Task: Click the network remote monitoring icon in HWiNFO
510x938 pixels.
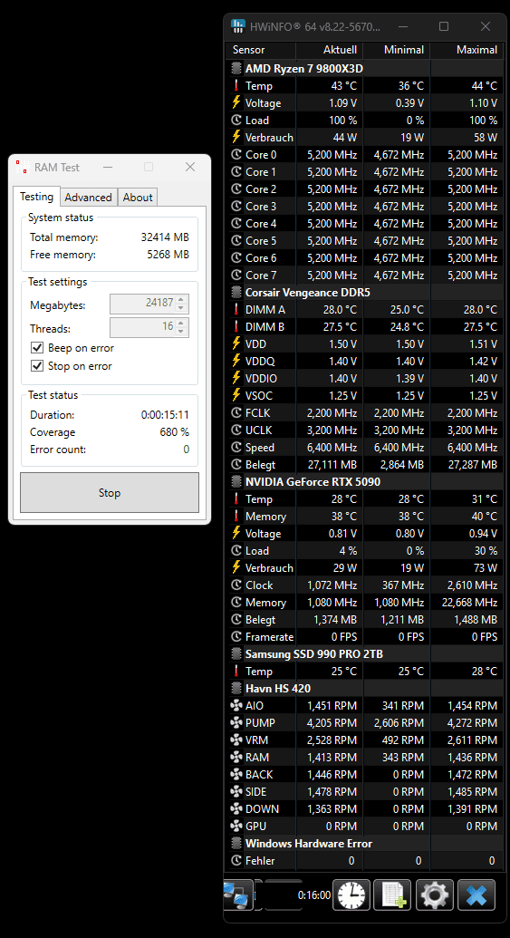Action: click(x=238, y=894)
